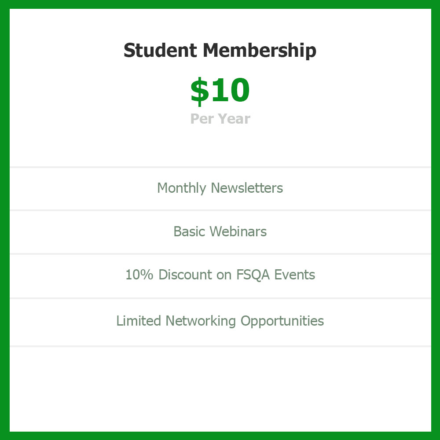The image size is (440, 440).
Task: Click the Per Year label
Action: point(220,119)
